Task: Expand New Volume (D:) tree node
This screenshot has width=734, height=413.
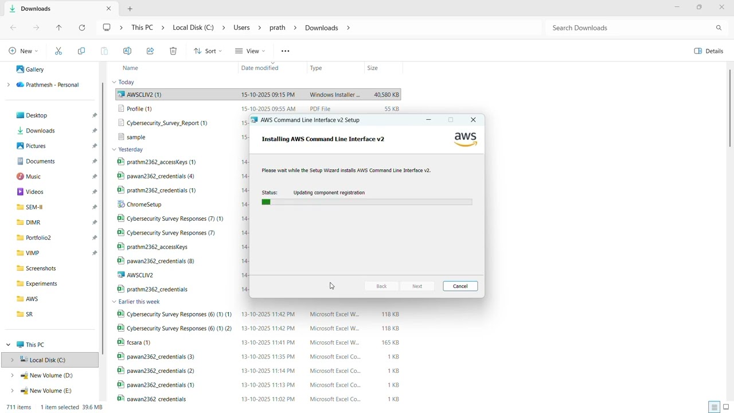Action: point(12,376)
